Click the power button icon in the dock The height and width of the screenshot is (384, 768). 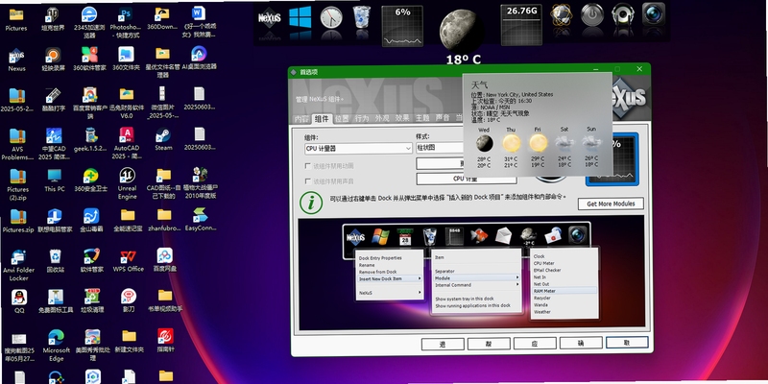(591, 14)
